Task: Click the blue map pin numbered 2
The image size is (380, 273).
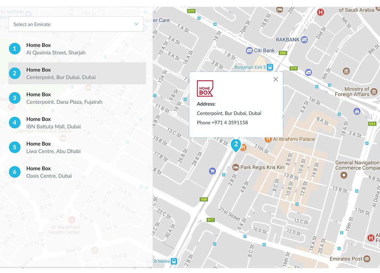Action: click(236, 145)
